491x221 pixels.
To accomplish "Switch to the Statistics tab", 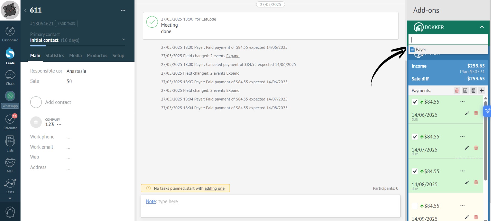I will coord(55,56).
